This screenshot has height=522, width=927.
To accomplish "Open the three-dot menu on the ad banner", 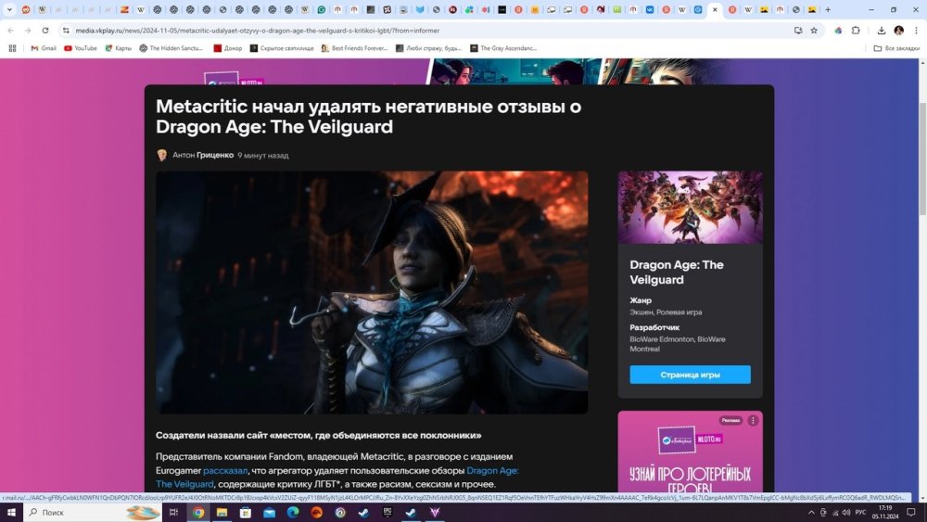I will [x=753, y=420].
